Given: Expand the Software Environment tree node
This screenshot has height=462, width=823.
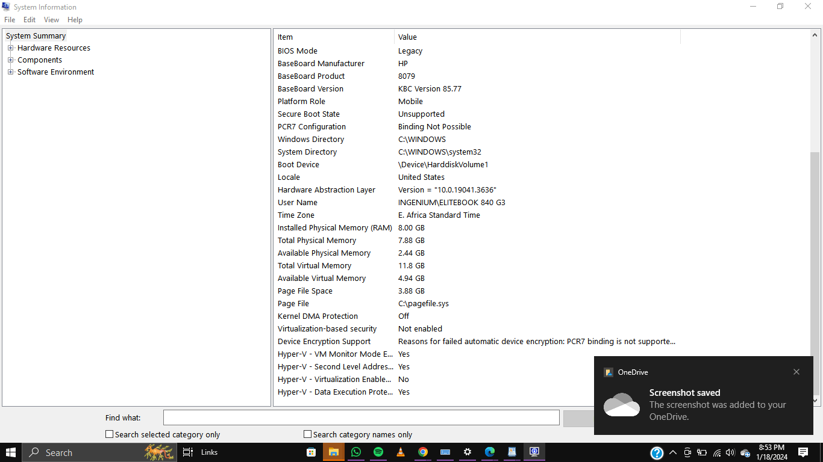Looking at the screenshot, I should click(x=10, y=72).
